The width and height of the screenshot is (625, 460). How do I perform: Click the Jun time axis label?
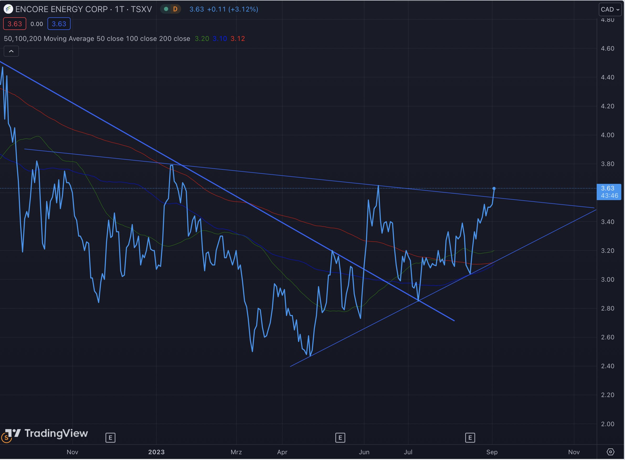coord(364,452)
